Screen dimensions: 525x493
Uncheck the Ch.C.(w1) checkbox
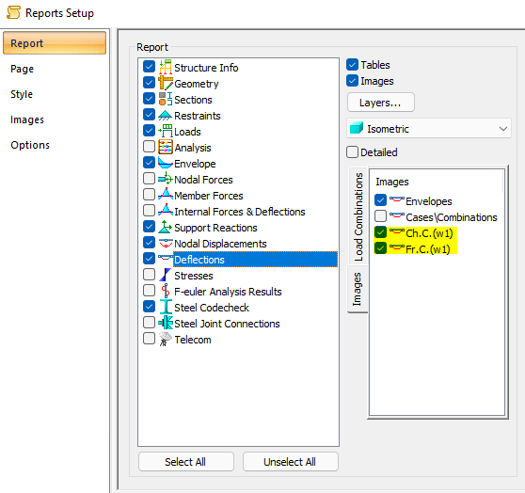[x=380, y=231]
